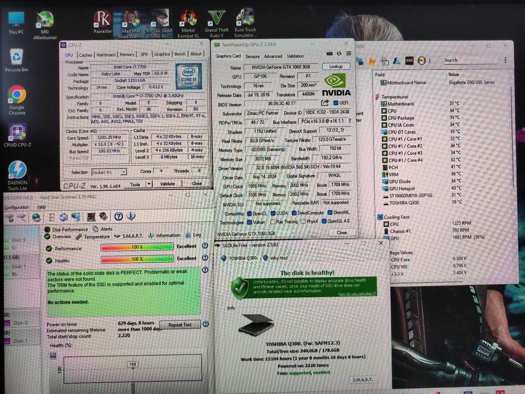Toggle DirectCompute checkbox in GPU-Z
Screen dimensions: 525x394
294,213
